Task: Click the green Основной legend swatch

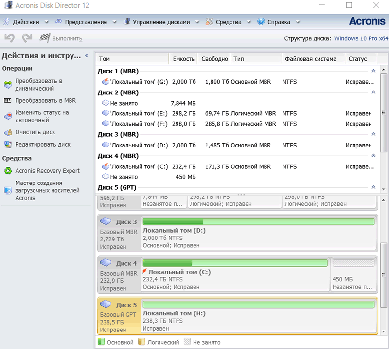Action: coord(101,342)
